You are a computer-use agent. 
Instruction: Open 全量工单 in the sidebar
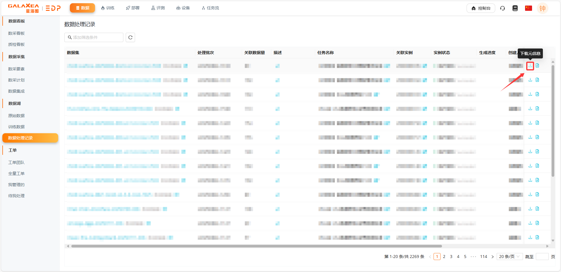point(16,174)
